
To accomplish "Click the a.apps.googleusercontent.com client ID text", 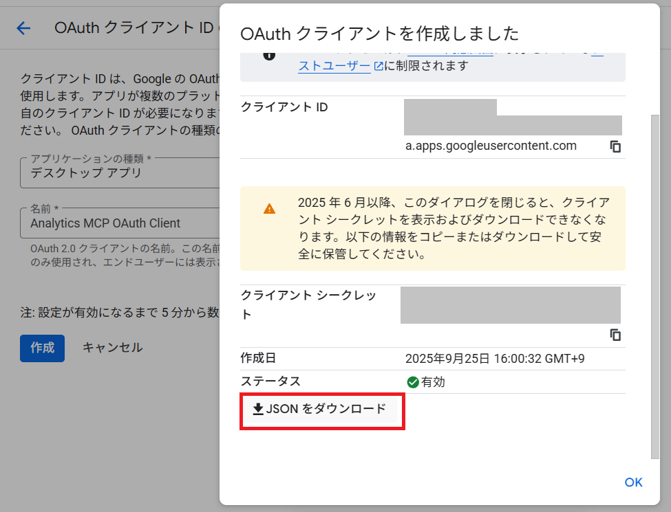I will (x=491, y=146).
